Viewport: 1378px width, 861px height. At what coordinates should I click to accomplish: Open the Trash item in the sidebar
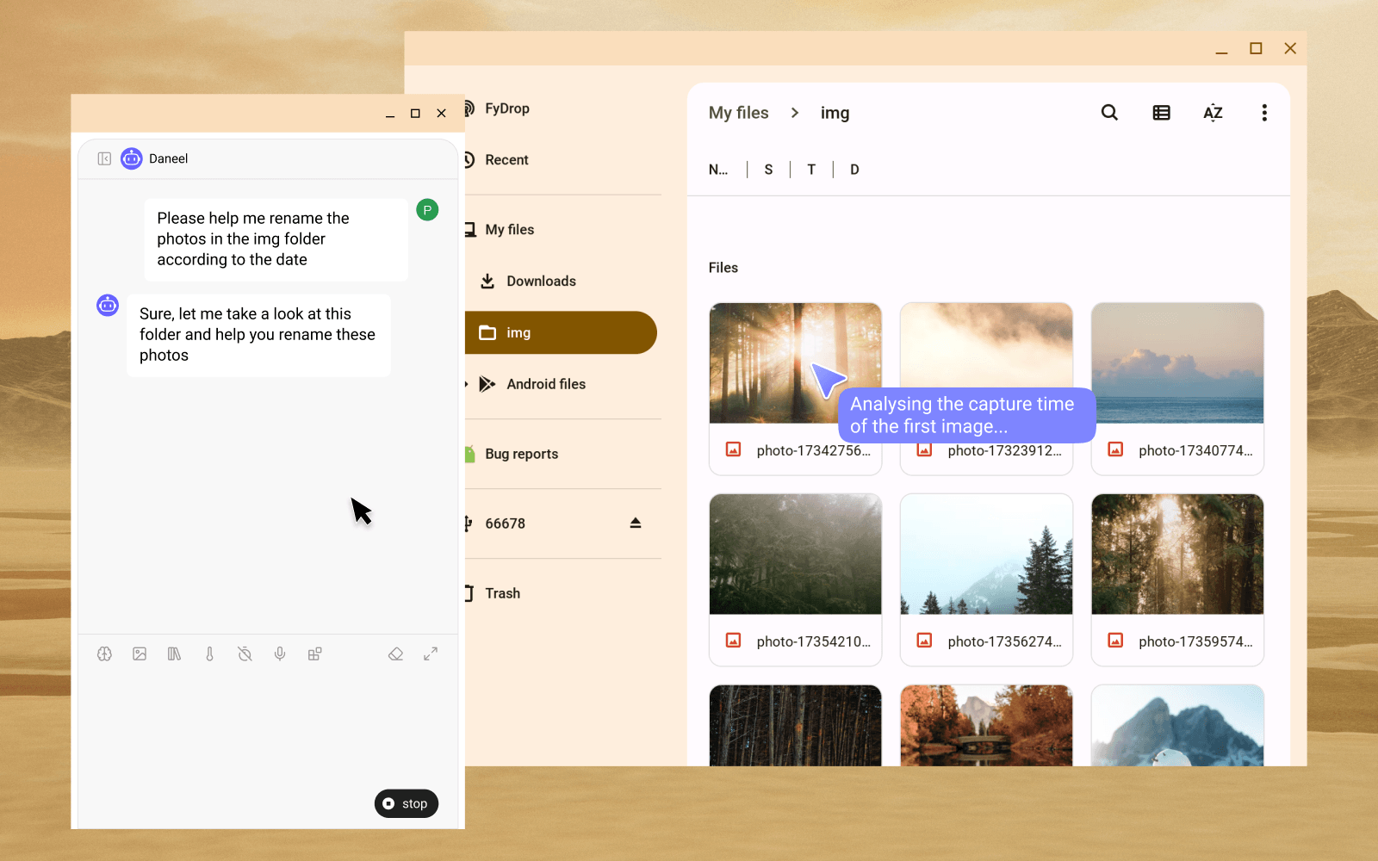tap(502, 592)
